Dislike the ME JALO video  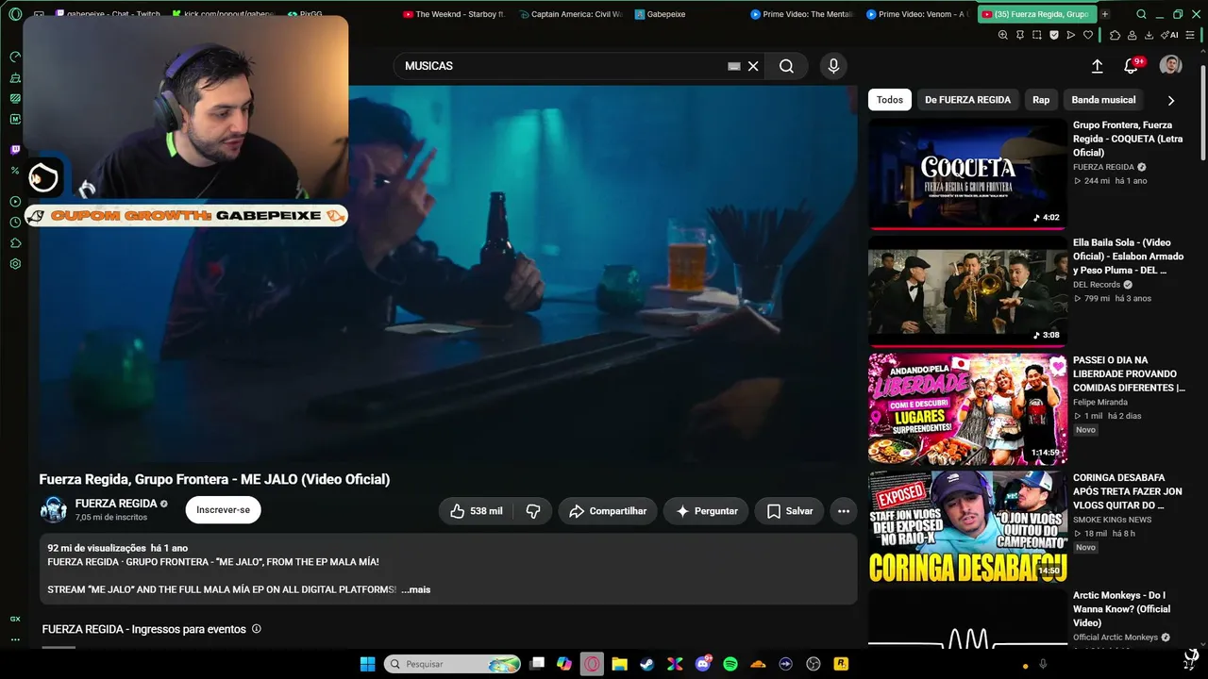tap(533, 511)
